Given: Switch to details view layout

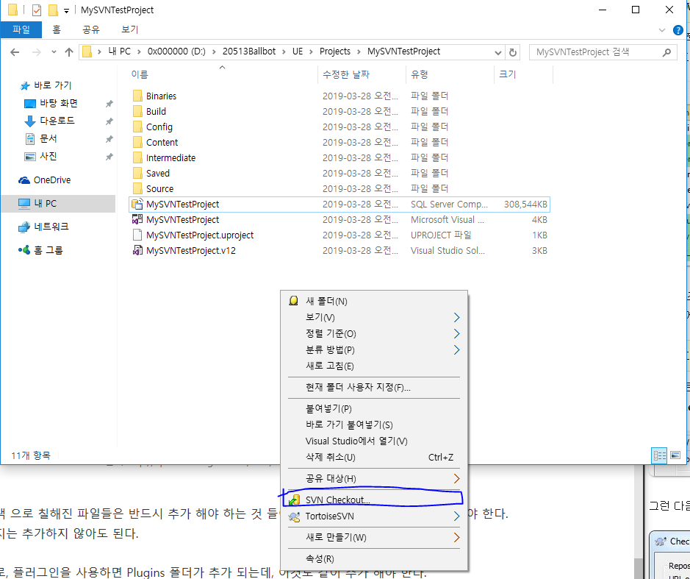Looking at the screenshot, I should (x=659, y=455).
